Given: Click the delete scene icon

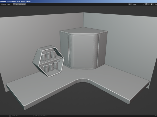Looking at the screenshot, I should (148, 4).
